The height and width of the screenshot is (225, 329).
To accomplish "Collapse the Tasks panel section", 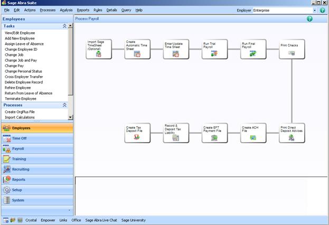I will tap(64, 26).
